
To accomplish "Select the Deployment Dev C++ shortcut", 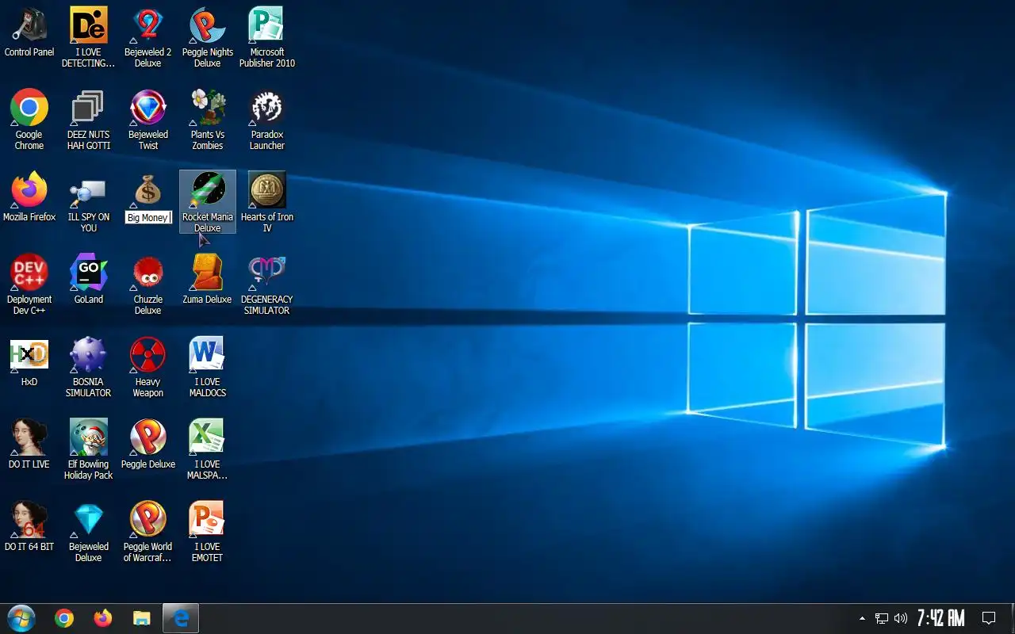I will [29, 273].
